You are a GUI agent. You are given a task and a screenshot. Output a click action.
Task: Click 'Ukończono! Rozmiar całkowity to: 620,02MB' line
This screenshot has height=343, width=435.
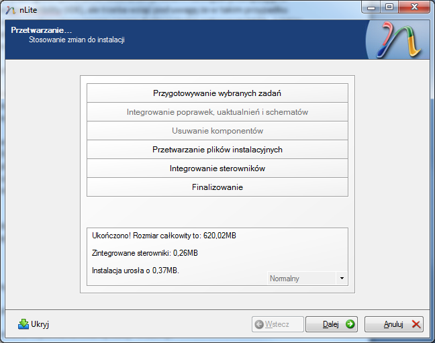[x=164, y=236]
